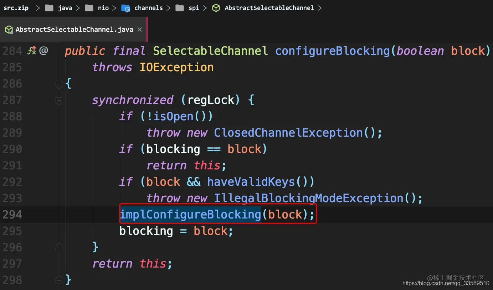493x290 pixels.
Task: Click the @ annotation gutter icon on line 284
Action: [43, 51]
